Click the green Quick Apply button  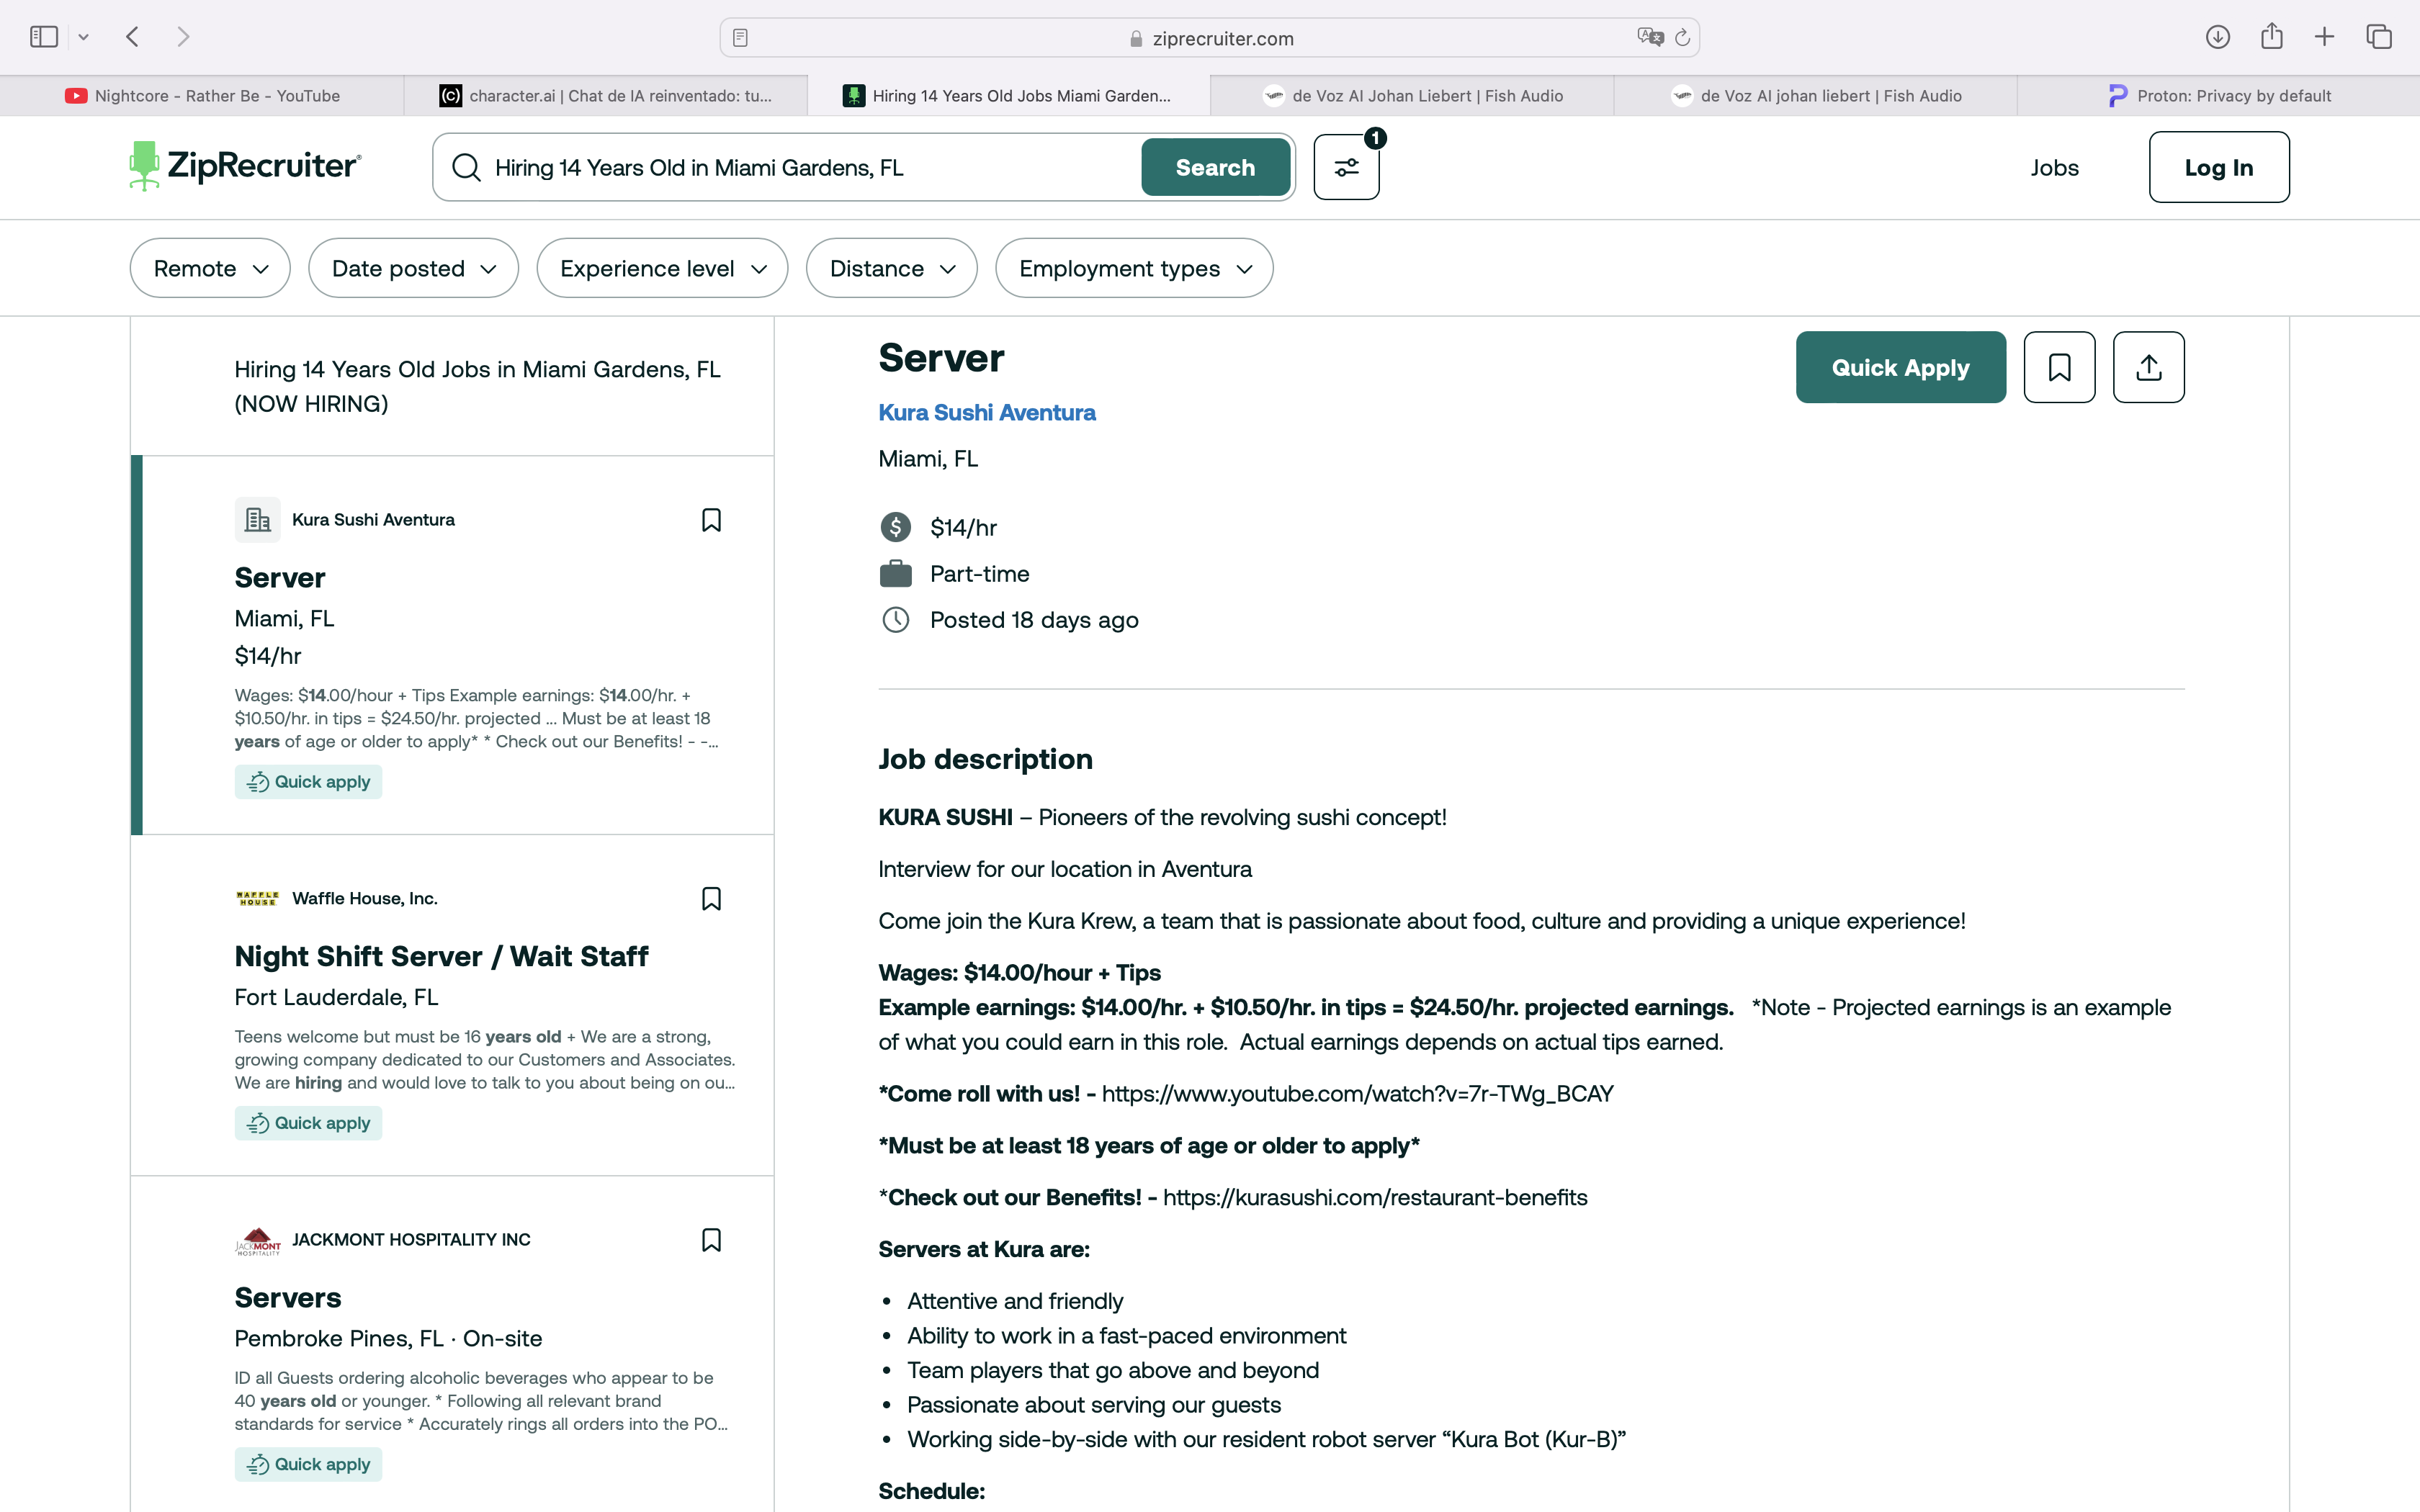(1900, 367)
